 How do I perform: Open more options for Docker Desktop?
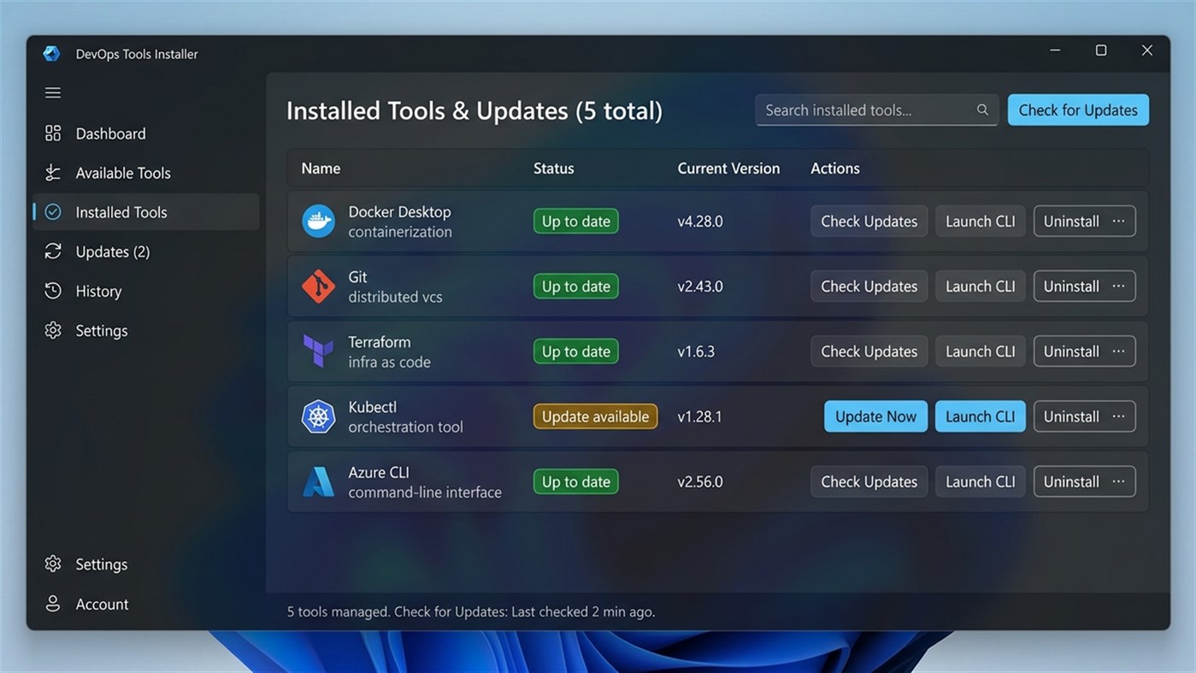(x=1118, y=221)
